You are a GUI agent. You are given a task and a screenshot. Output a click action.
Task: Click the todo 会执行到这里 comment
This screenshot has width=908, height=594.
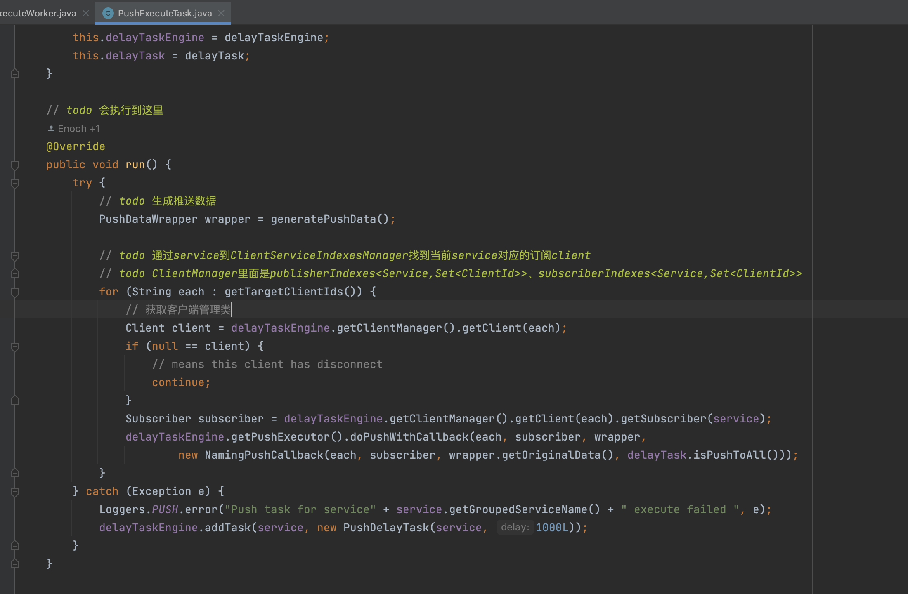[x=105, y=110]
